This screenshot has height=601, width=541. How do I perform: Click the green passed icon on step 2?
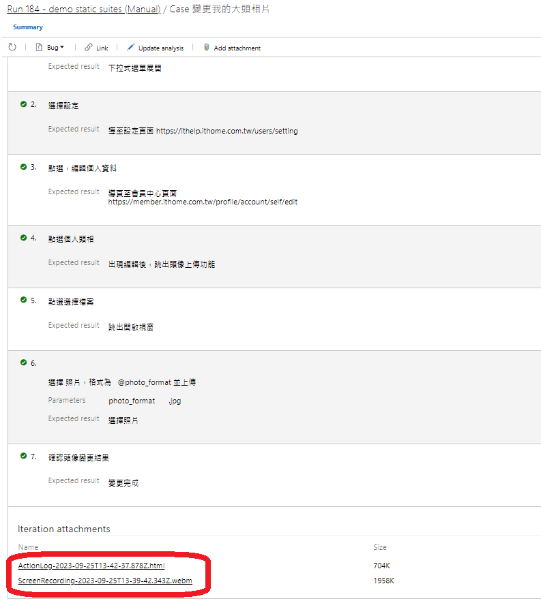point(23,104)
